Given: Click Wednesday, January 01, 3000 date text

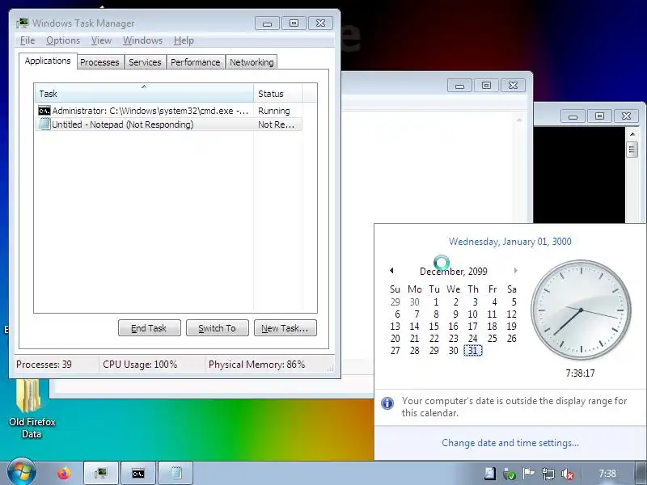Looking at the screenshot, I should pos(510,242).
